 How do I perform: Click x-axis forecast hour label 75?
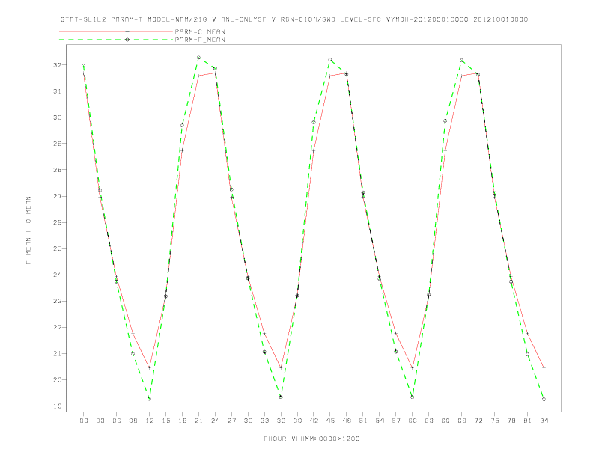pyautogui.click(x=495, y=421)
